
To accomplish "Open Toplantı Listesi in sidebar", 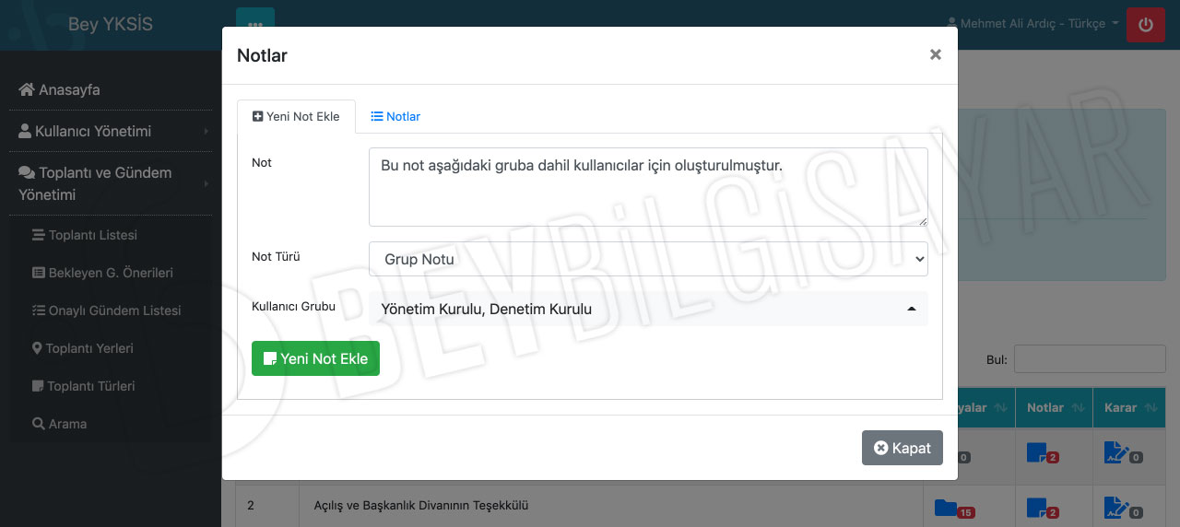I will [x=92, y=235].
